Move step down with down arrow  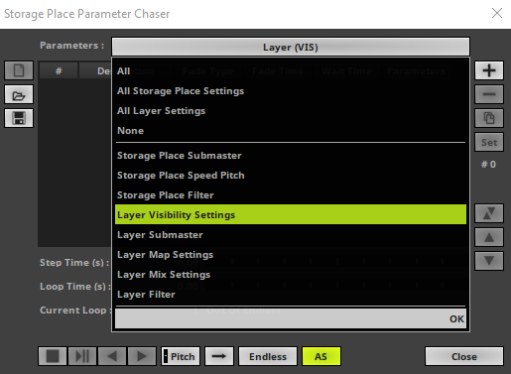tap(489, 261)
